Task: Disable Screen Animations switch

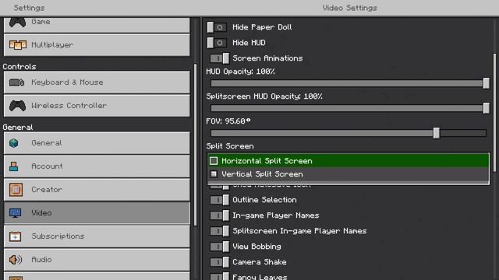Action: (x=219, y=58)
